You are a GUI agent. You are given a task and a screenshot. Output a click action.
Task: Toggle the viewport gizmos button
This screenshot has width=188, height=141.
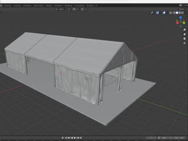[157, 13]
